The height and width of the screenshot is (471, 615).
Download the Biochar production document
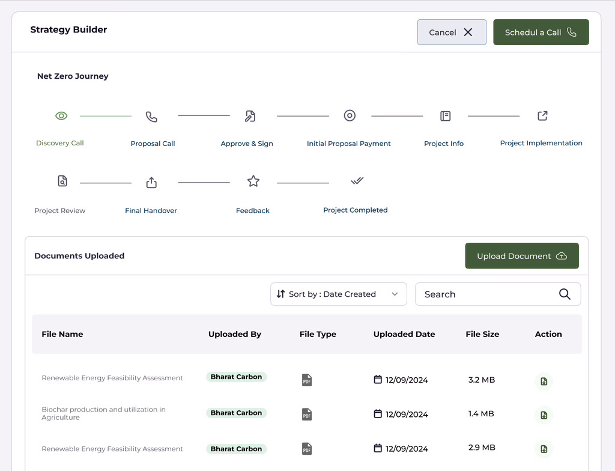pyautogui.click(x=544, y=415)
